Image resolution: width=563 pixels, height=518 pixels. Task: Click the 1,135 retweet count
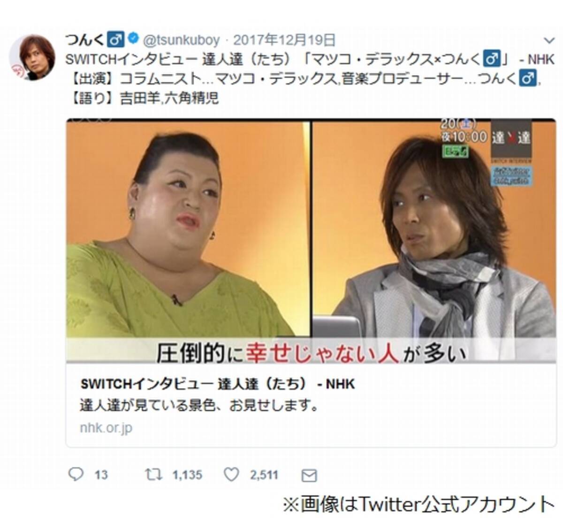[187, 475]
